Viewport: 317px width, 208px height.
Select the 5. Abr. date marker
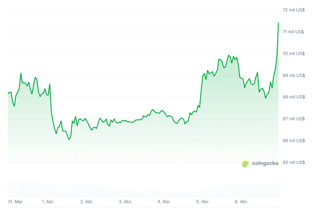click(203, 202)
